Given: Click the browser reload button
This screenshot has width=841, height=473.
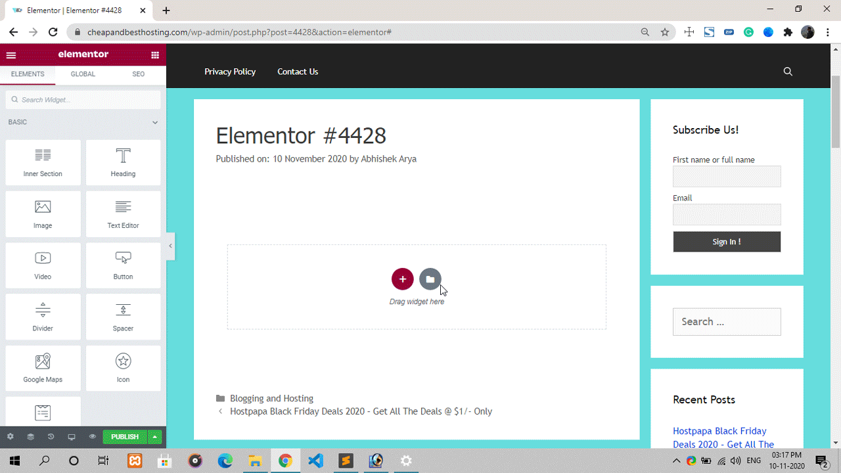Looking at the screenshot, I should tap(53, 32).
